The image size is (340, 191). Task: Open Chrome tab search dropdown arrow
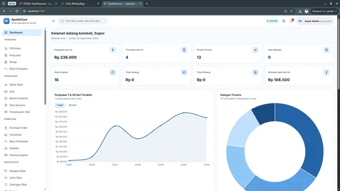pyautogui.click(x=3, y=3)
